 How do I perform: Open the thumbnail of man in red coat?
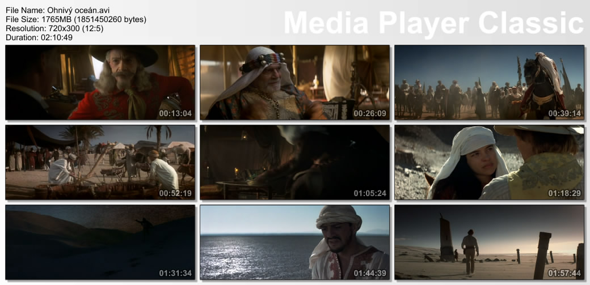click(x=100, y=82)
